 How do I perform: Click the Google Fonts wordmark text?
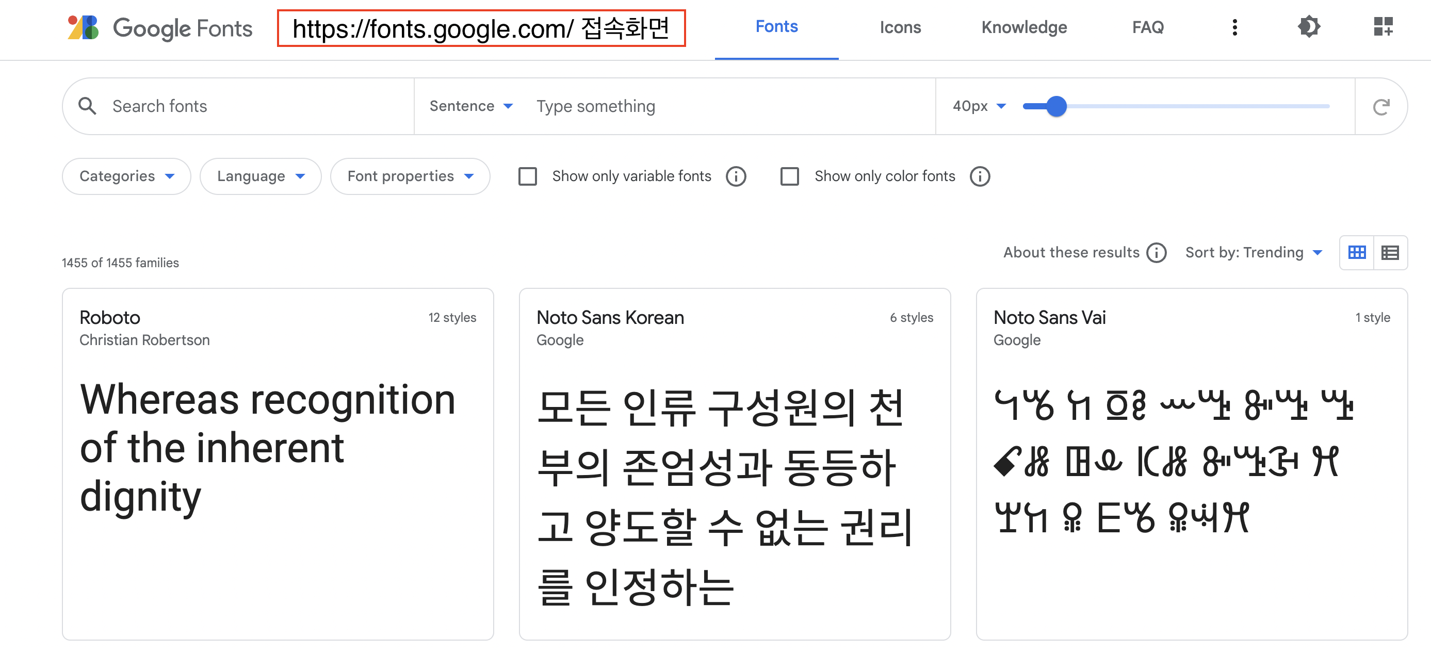(182, 28)
